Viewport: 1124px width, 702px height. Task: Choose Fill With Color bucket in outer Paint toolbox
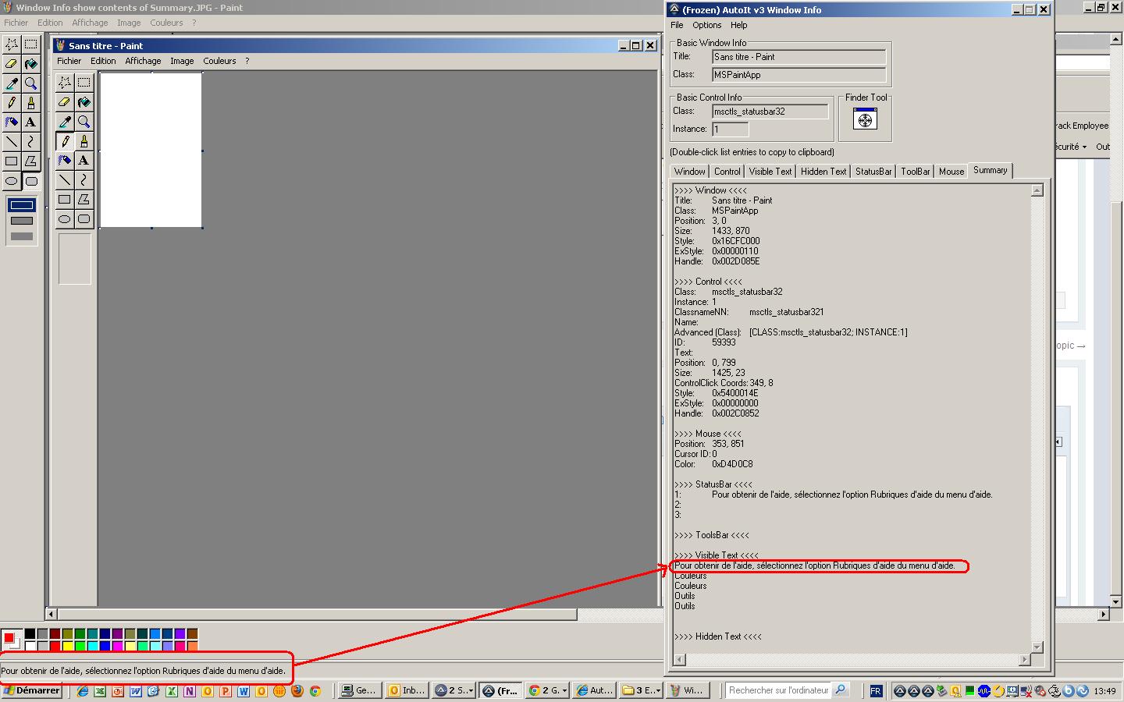point(30,64)
